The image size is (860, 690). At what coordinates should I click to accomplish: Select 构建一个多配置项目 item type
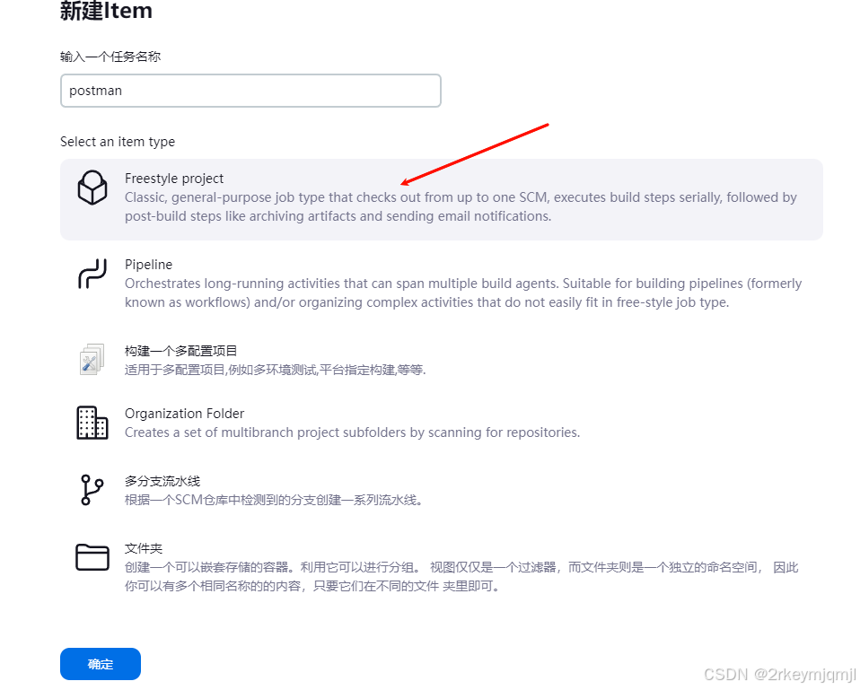pyautogui.click(x=442, y=360)
